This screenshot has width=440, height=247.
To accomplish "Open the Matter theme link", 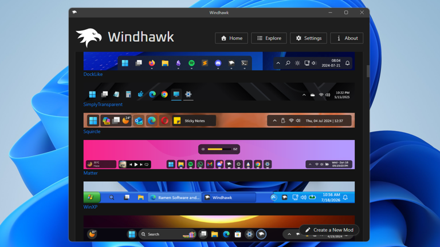I will click(x=91, y=173).
